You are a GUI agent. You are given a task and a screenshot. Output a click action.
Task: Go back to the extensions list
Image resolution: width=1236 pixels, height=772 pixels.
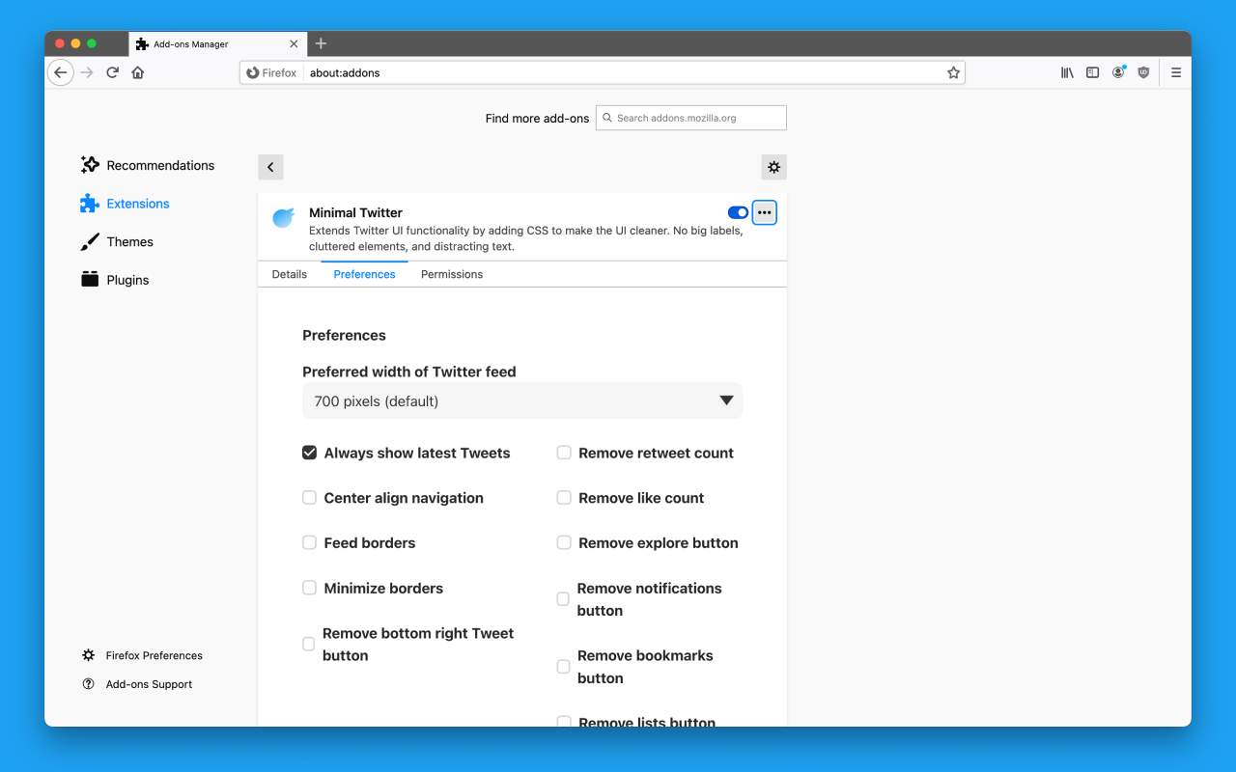(270, 167)
